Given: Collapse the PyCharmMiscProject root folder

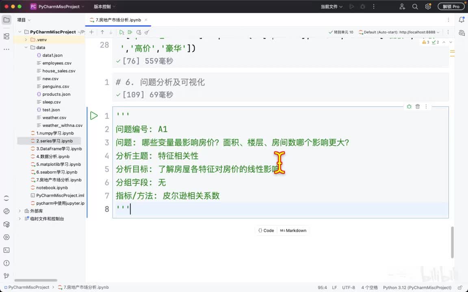Looking at the screenshot, I should pos(20,32).
